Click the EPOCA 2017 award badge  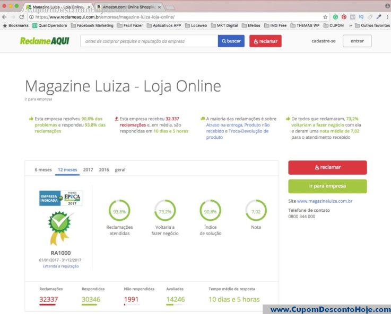pos(61,198)
